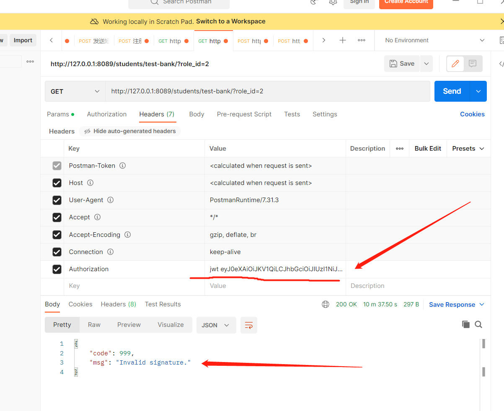The image size is (504, 411).
Task: Click the cloud offline icon in Scratch Pad banner
Action: point(95,21)
